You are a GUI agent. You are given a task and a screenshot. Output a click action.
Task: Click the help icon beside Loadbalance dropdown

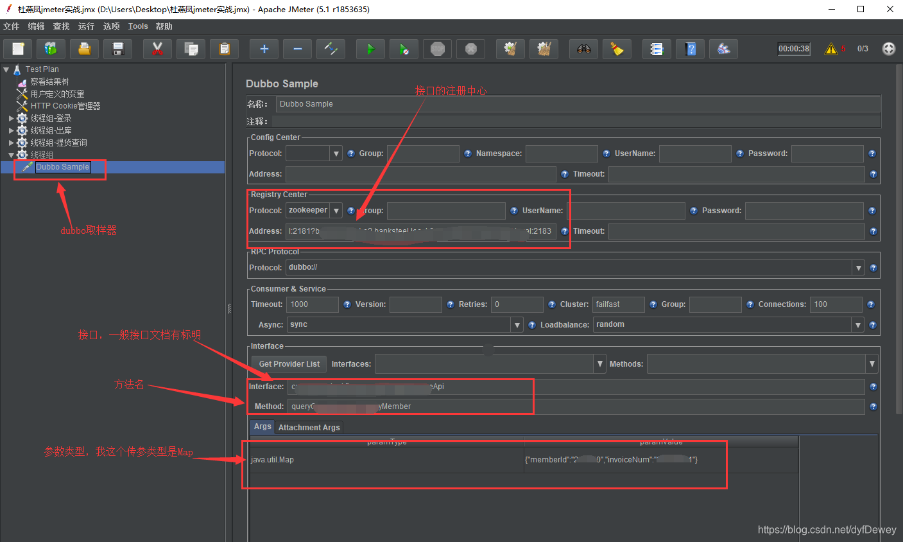873,325
